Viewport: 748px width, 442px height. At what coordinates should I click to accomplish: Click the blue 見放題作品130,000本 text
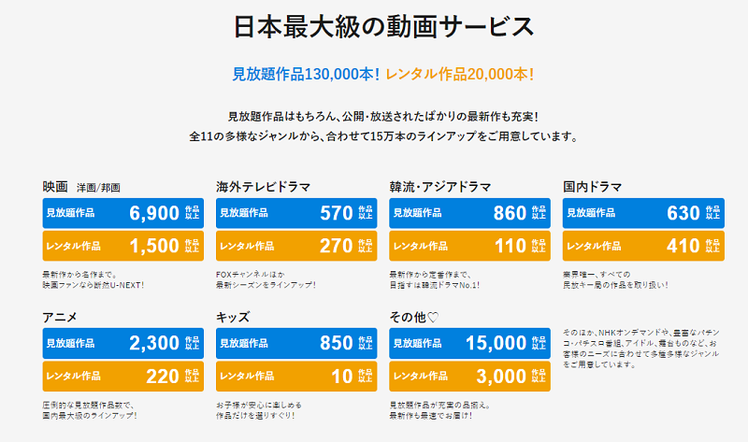click(306, 75)
